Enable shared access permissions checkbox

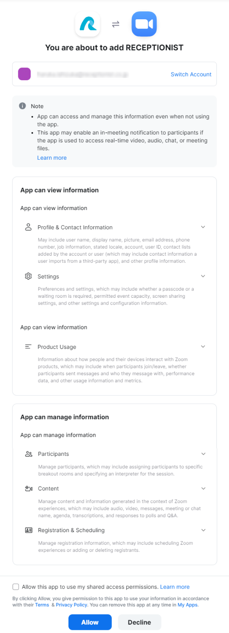point(16,587)
